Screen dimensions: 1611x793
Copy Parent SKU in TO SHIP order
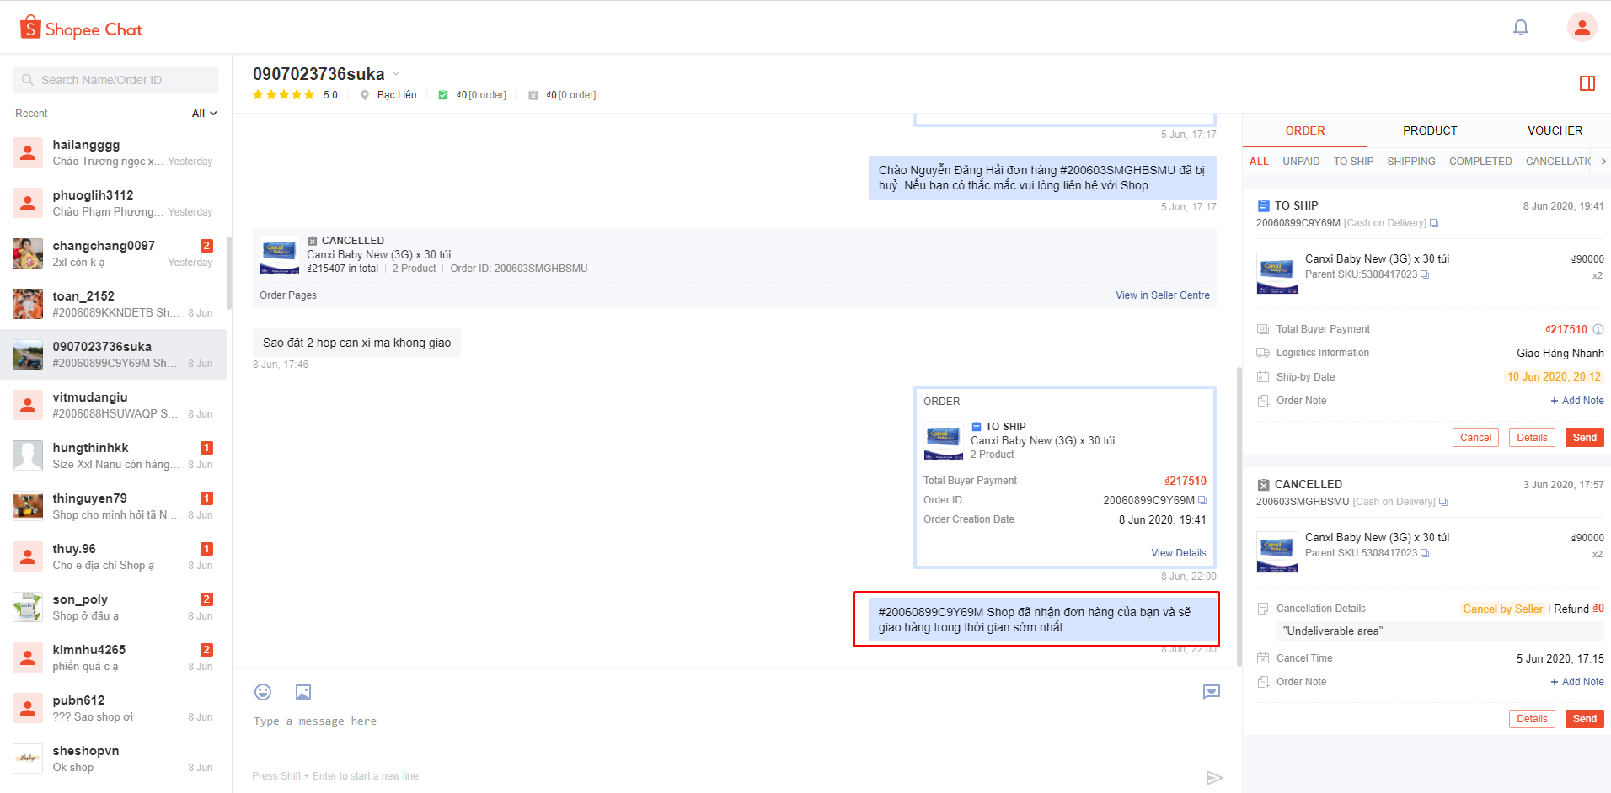pos(1425,274)
